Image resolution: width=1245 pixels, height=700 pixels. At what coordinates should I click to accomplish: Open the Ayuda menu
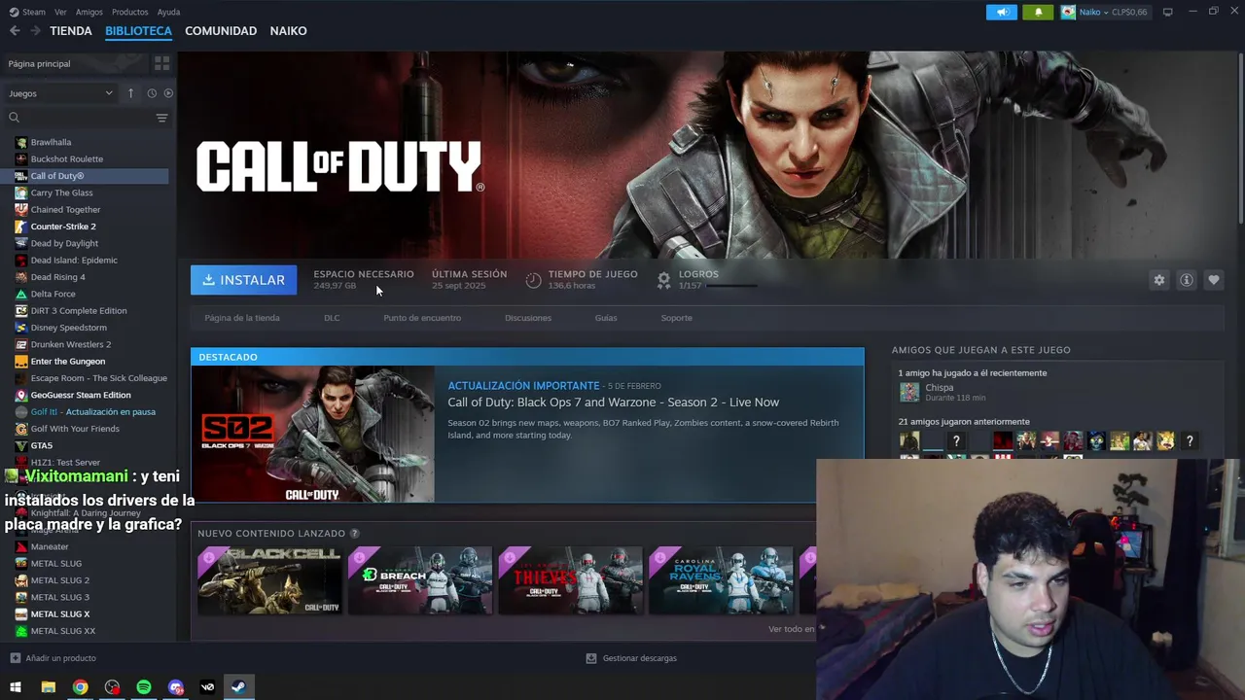(168, 12)
